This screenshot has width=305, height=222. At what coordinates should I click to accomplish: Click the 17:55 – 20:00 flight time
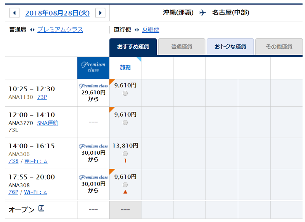point(32,177)
